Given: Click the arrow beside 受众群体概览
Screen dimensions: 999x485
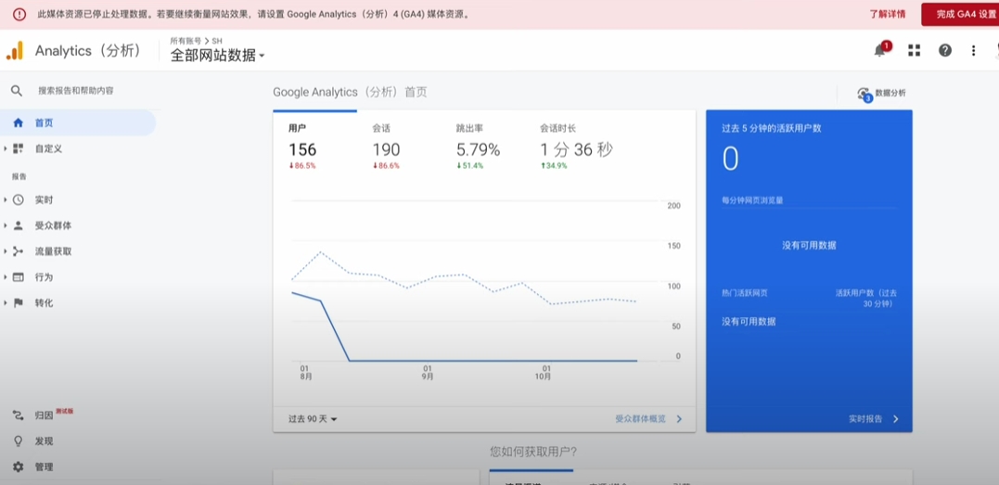Looking at the screenshot, I should tap(679, 419).
